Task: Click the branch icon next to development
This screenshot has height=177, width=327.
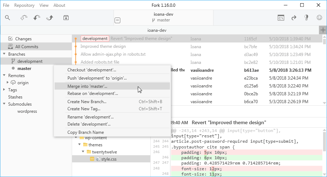Action: point(13,61)
